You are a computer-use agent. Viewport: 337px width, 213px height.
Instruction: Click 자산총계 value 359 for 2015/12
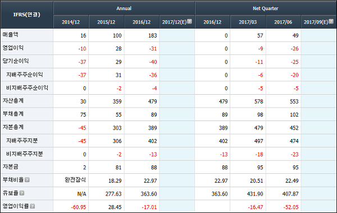tap(117, 101)
